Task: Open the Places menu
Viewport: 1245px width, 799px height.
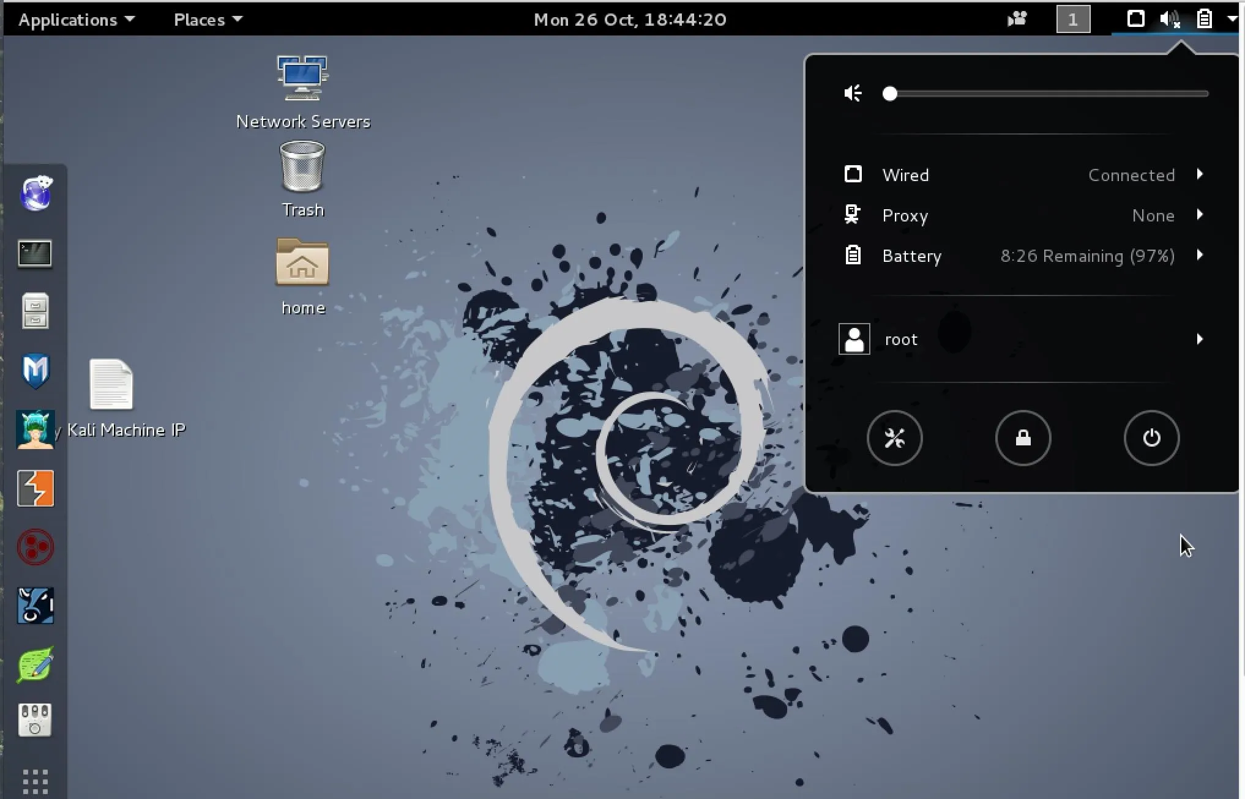Action: pos(207,20)
